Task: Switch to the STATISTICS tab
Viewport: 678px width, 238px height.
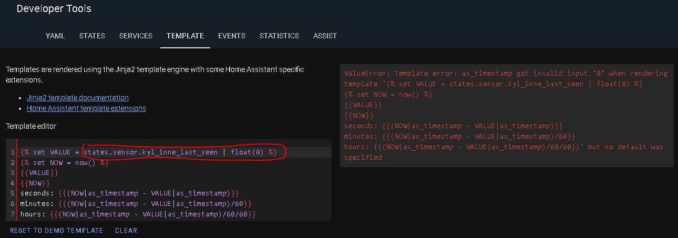Action: point(279,36)
